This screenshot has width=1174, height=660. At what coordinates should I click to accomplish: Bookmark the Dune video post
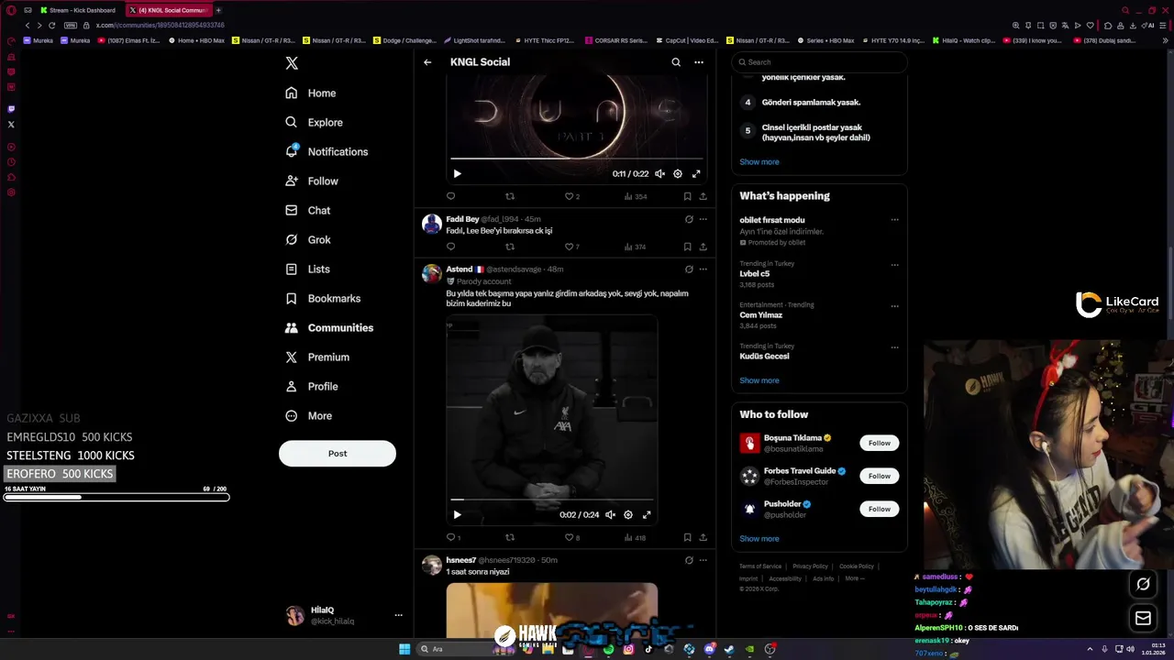point(687,196)
